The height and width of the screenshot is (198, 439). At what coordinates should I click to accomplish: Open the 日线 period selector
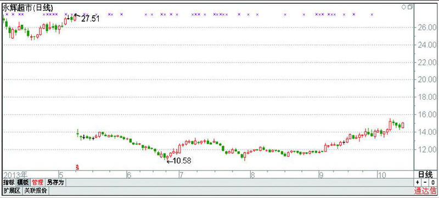click(x=425, y=174)
